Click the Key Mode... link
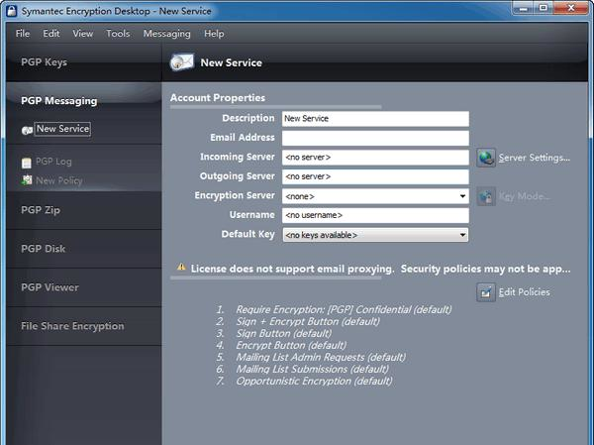 [524, 196]
